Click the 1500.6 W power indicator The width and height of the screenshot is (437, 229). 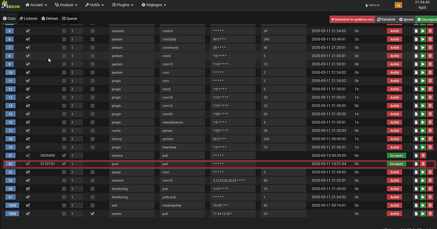pyautogui.click(x=372, y=5)
